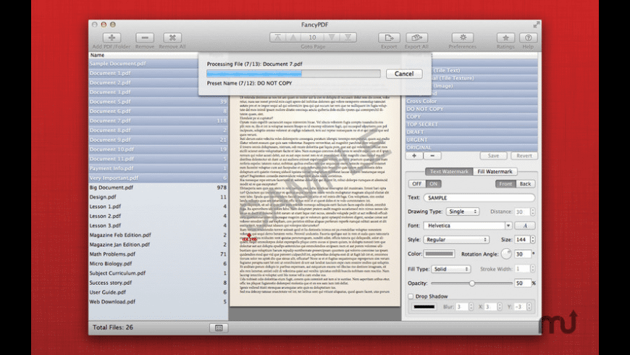Cancel the processing operation
Viewport: 630px width, 355px height.
point(404,74)
